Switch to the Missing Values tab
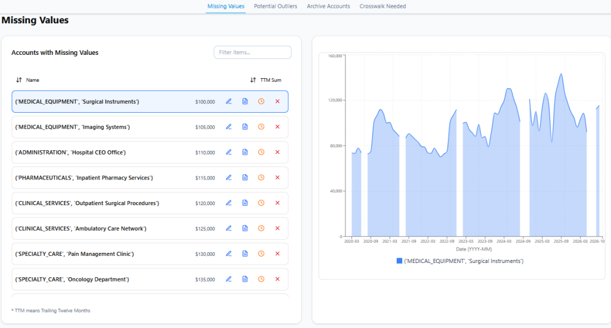Screen dimensions: 611x328 [x=226, y=6]
